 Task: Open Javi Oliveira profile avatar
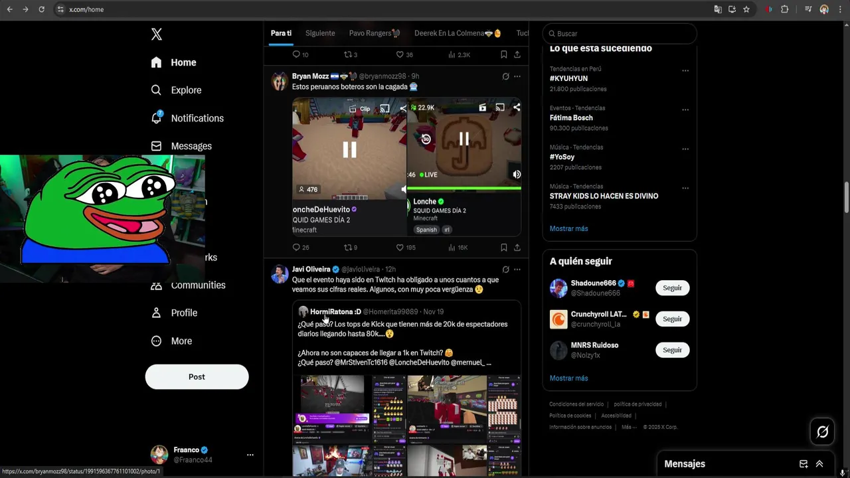coord(280,274)
